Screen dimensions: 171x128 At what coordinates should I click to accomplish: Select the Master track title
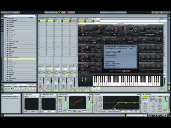(x=162, y=18)
